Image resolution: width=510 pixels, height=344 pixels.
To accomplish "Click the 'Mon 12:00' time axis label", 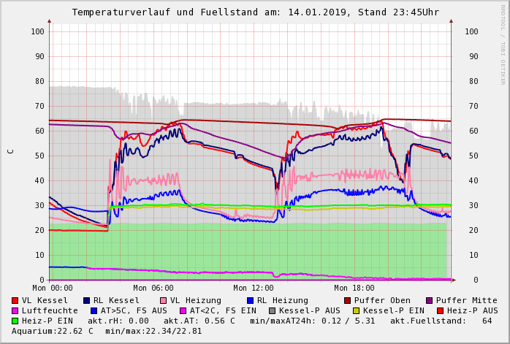I will click(253, 288).
